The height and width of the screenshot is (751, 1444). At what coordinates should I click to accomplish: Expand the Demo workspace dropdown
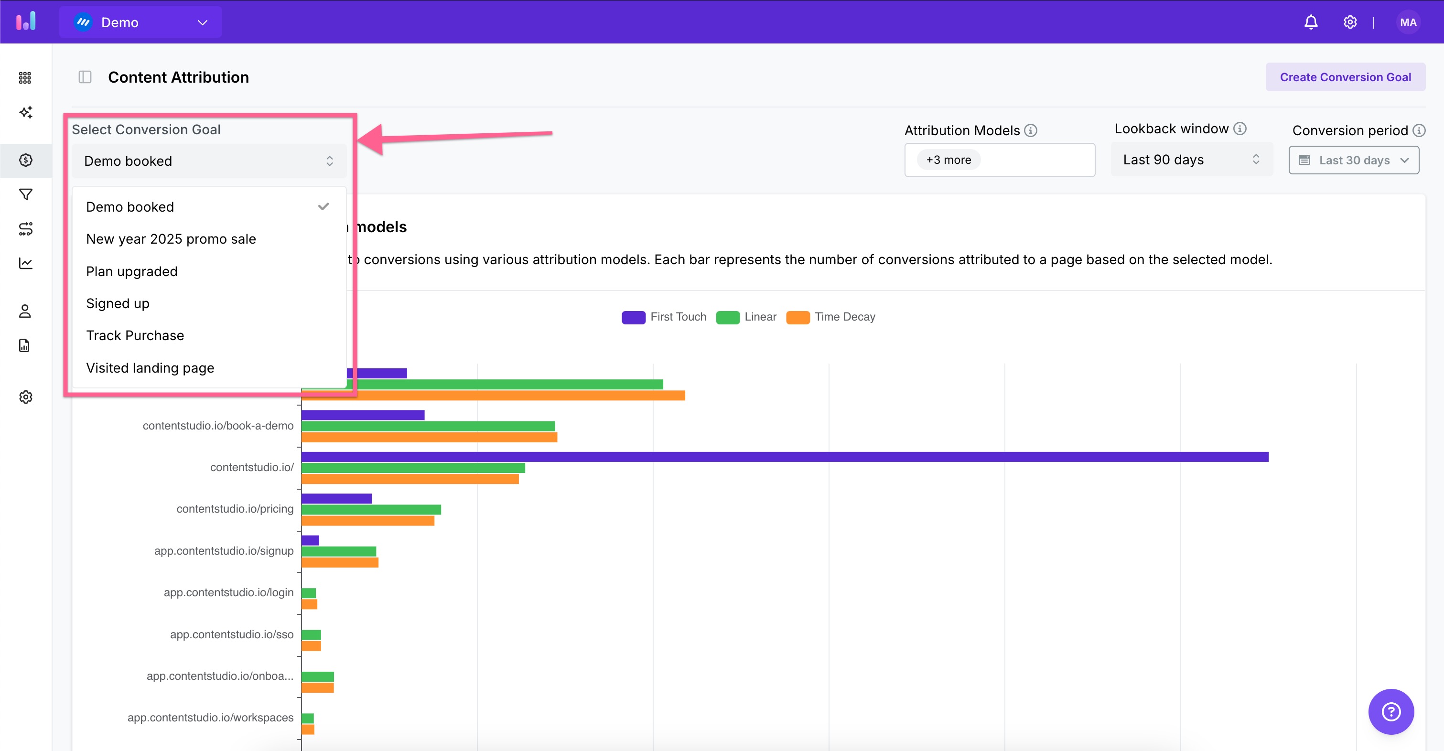(x=140, y=22)
